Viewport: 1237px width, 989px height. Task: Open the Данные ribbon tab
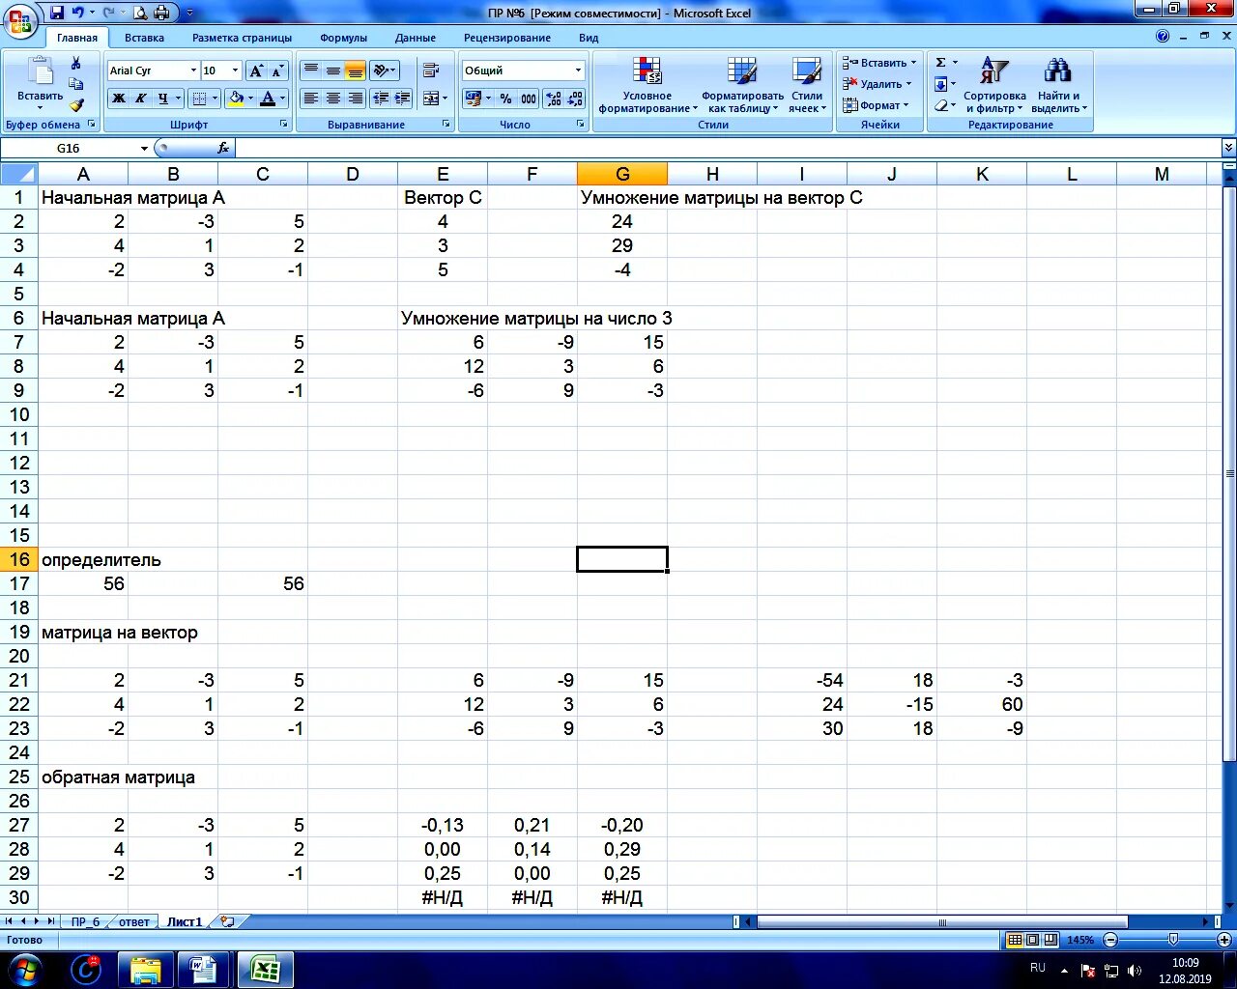[416, 38]
